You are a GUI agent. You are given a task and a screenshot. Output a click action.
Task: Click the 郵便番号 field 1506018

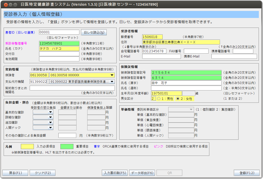(x=153, y=37)
